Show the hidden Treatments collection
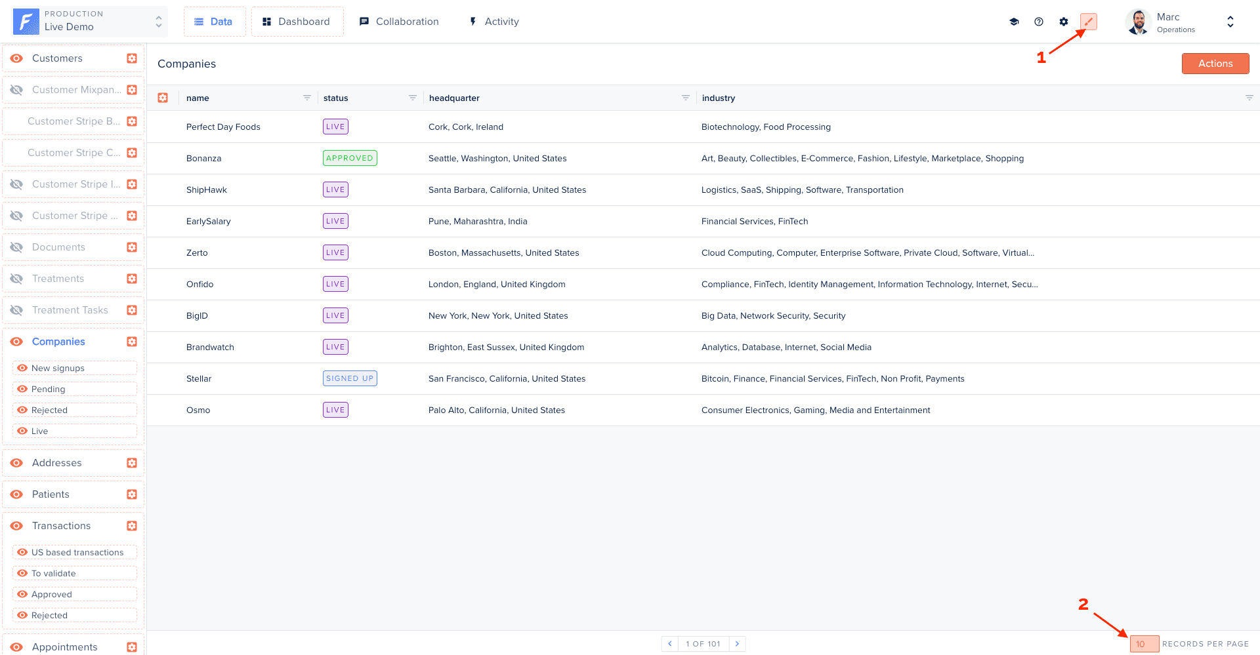This screenshot has width=1260, height=655. pyautogui.click(x=17, y=279)
